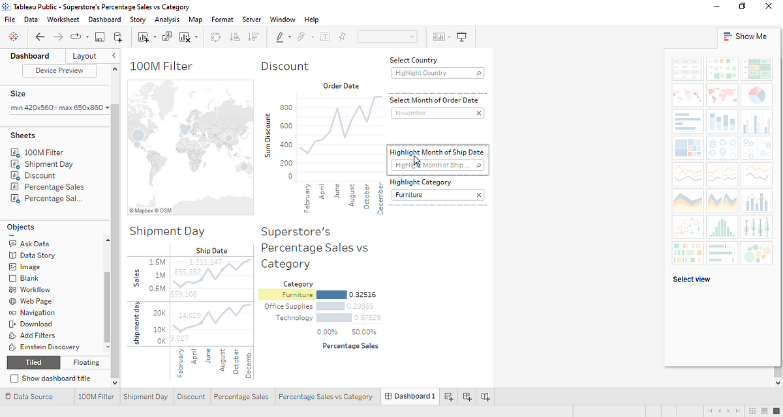
Task: Click the Show mark labels T icon
Action: tap(324, 37)
